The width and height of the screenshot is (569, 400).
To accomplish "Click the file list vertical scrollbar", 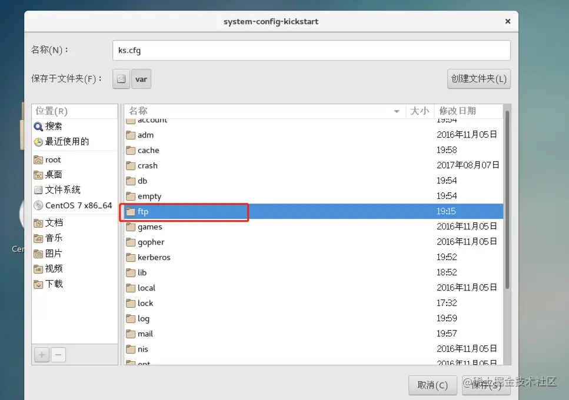I will (507, 200).
